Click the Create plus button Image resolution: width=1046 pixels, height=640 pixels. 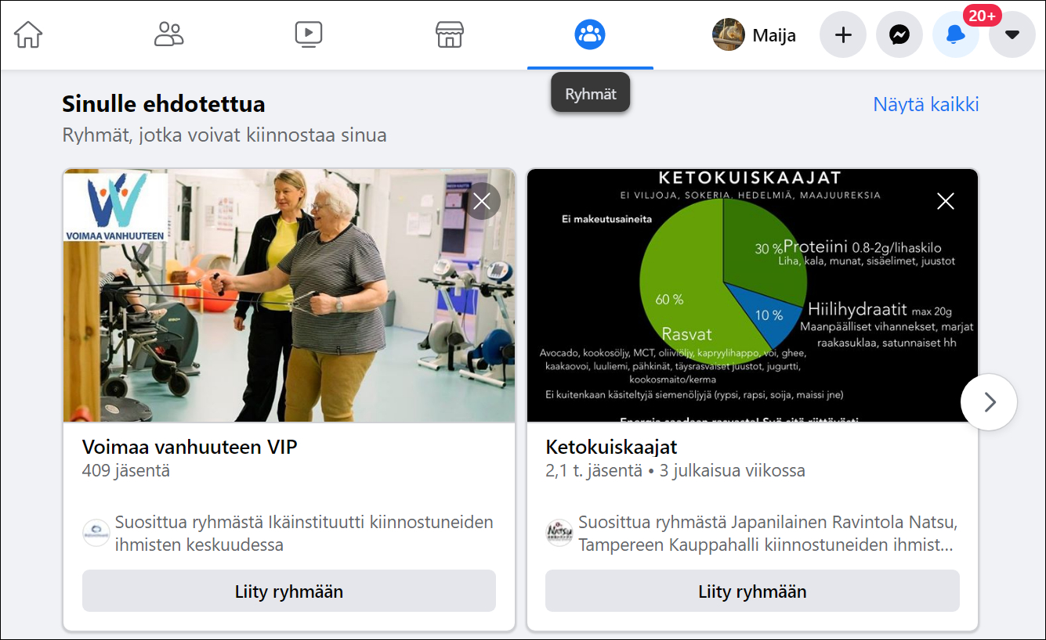(843, 34)
